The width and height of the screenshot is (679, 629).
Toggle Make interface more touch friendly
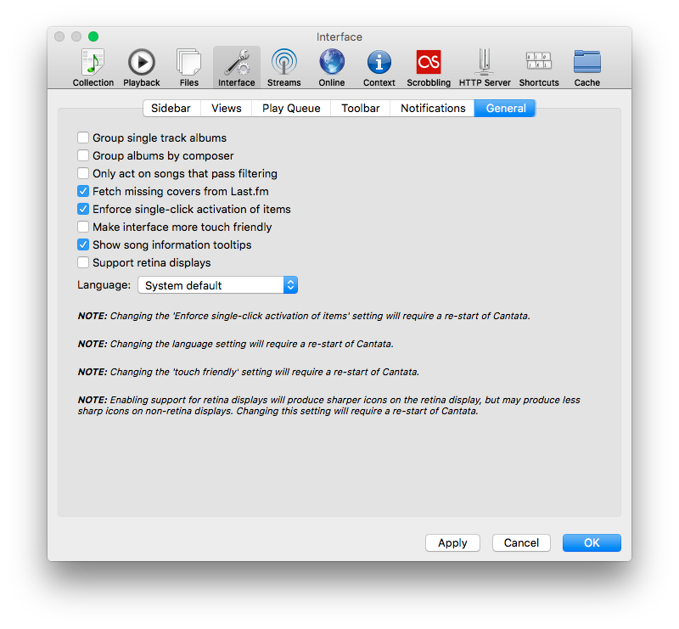click(83, 227)
